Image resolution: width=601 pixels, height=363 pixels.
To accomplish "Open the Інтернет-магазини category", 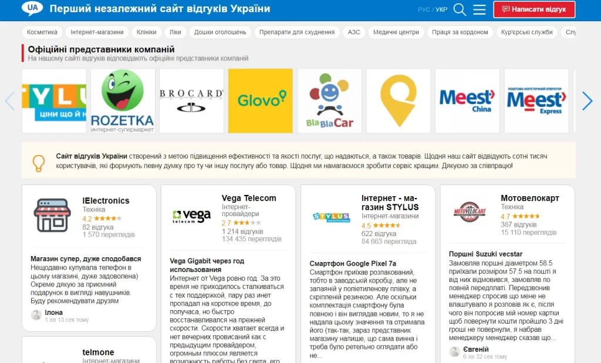I will pos(97,32).
